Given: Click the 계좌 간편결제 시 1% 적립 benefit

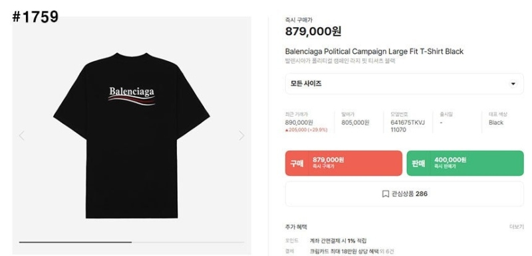Looking at the screenshot, I should (x=338, y=241).
